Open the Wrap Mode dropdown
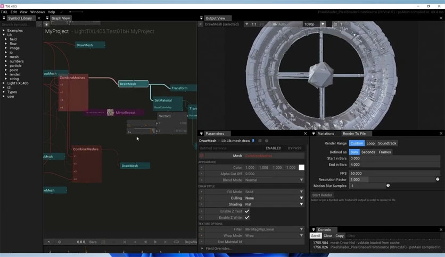This screenshot has width=445, height=257. 274,235
